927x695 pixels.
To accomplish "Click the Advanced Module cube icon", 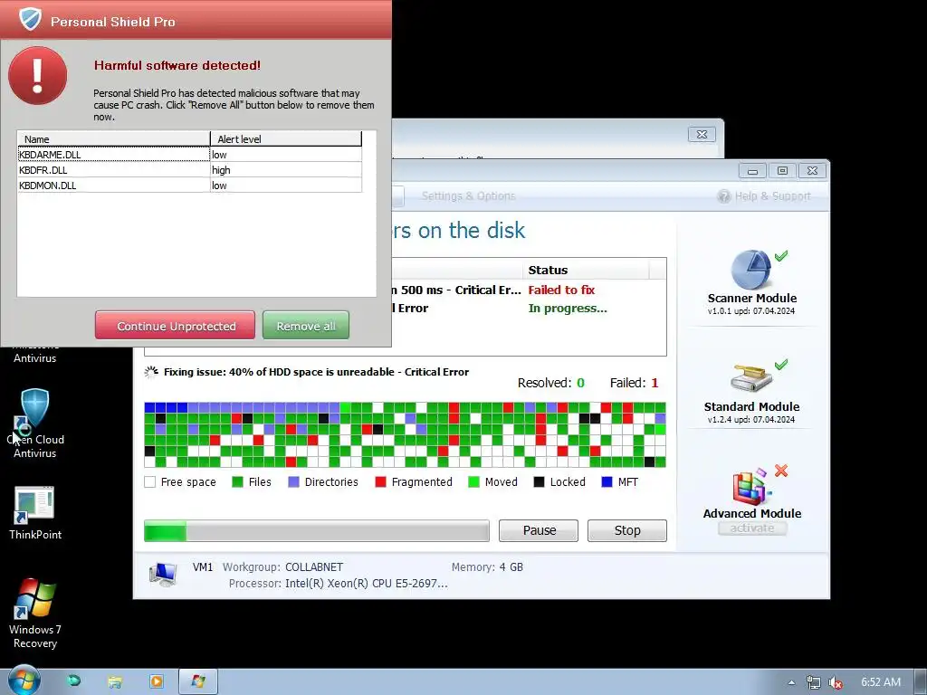I will (x=750, y=488).
